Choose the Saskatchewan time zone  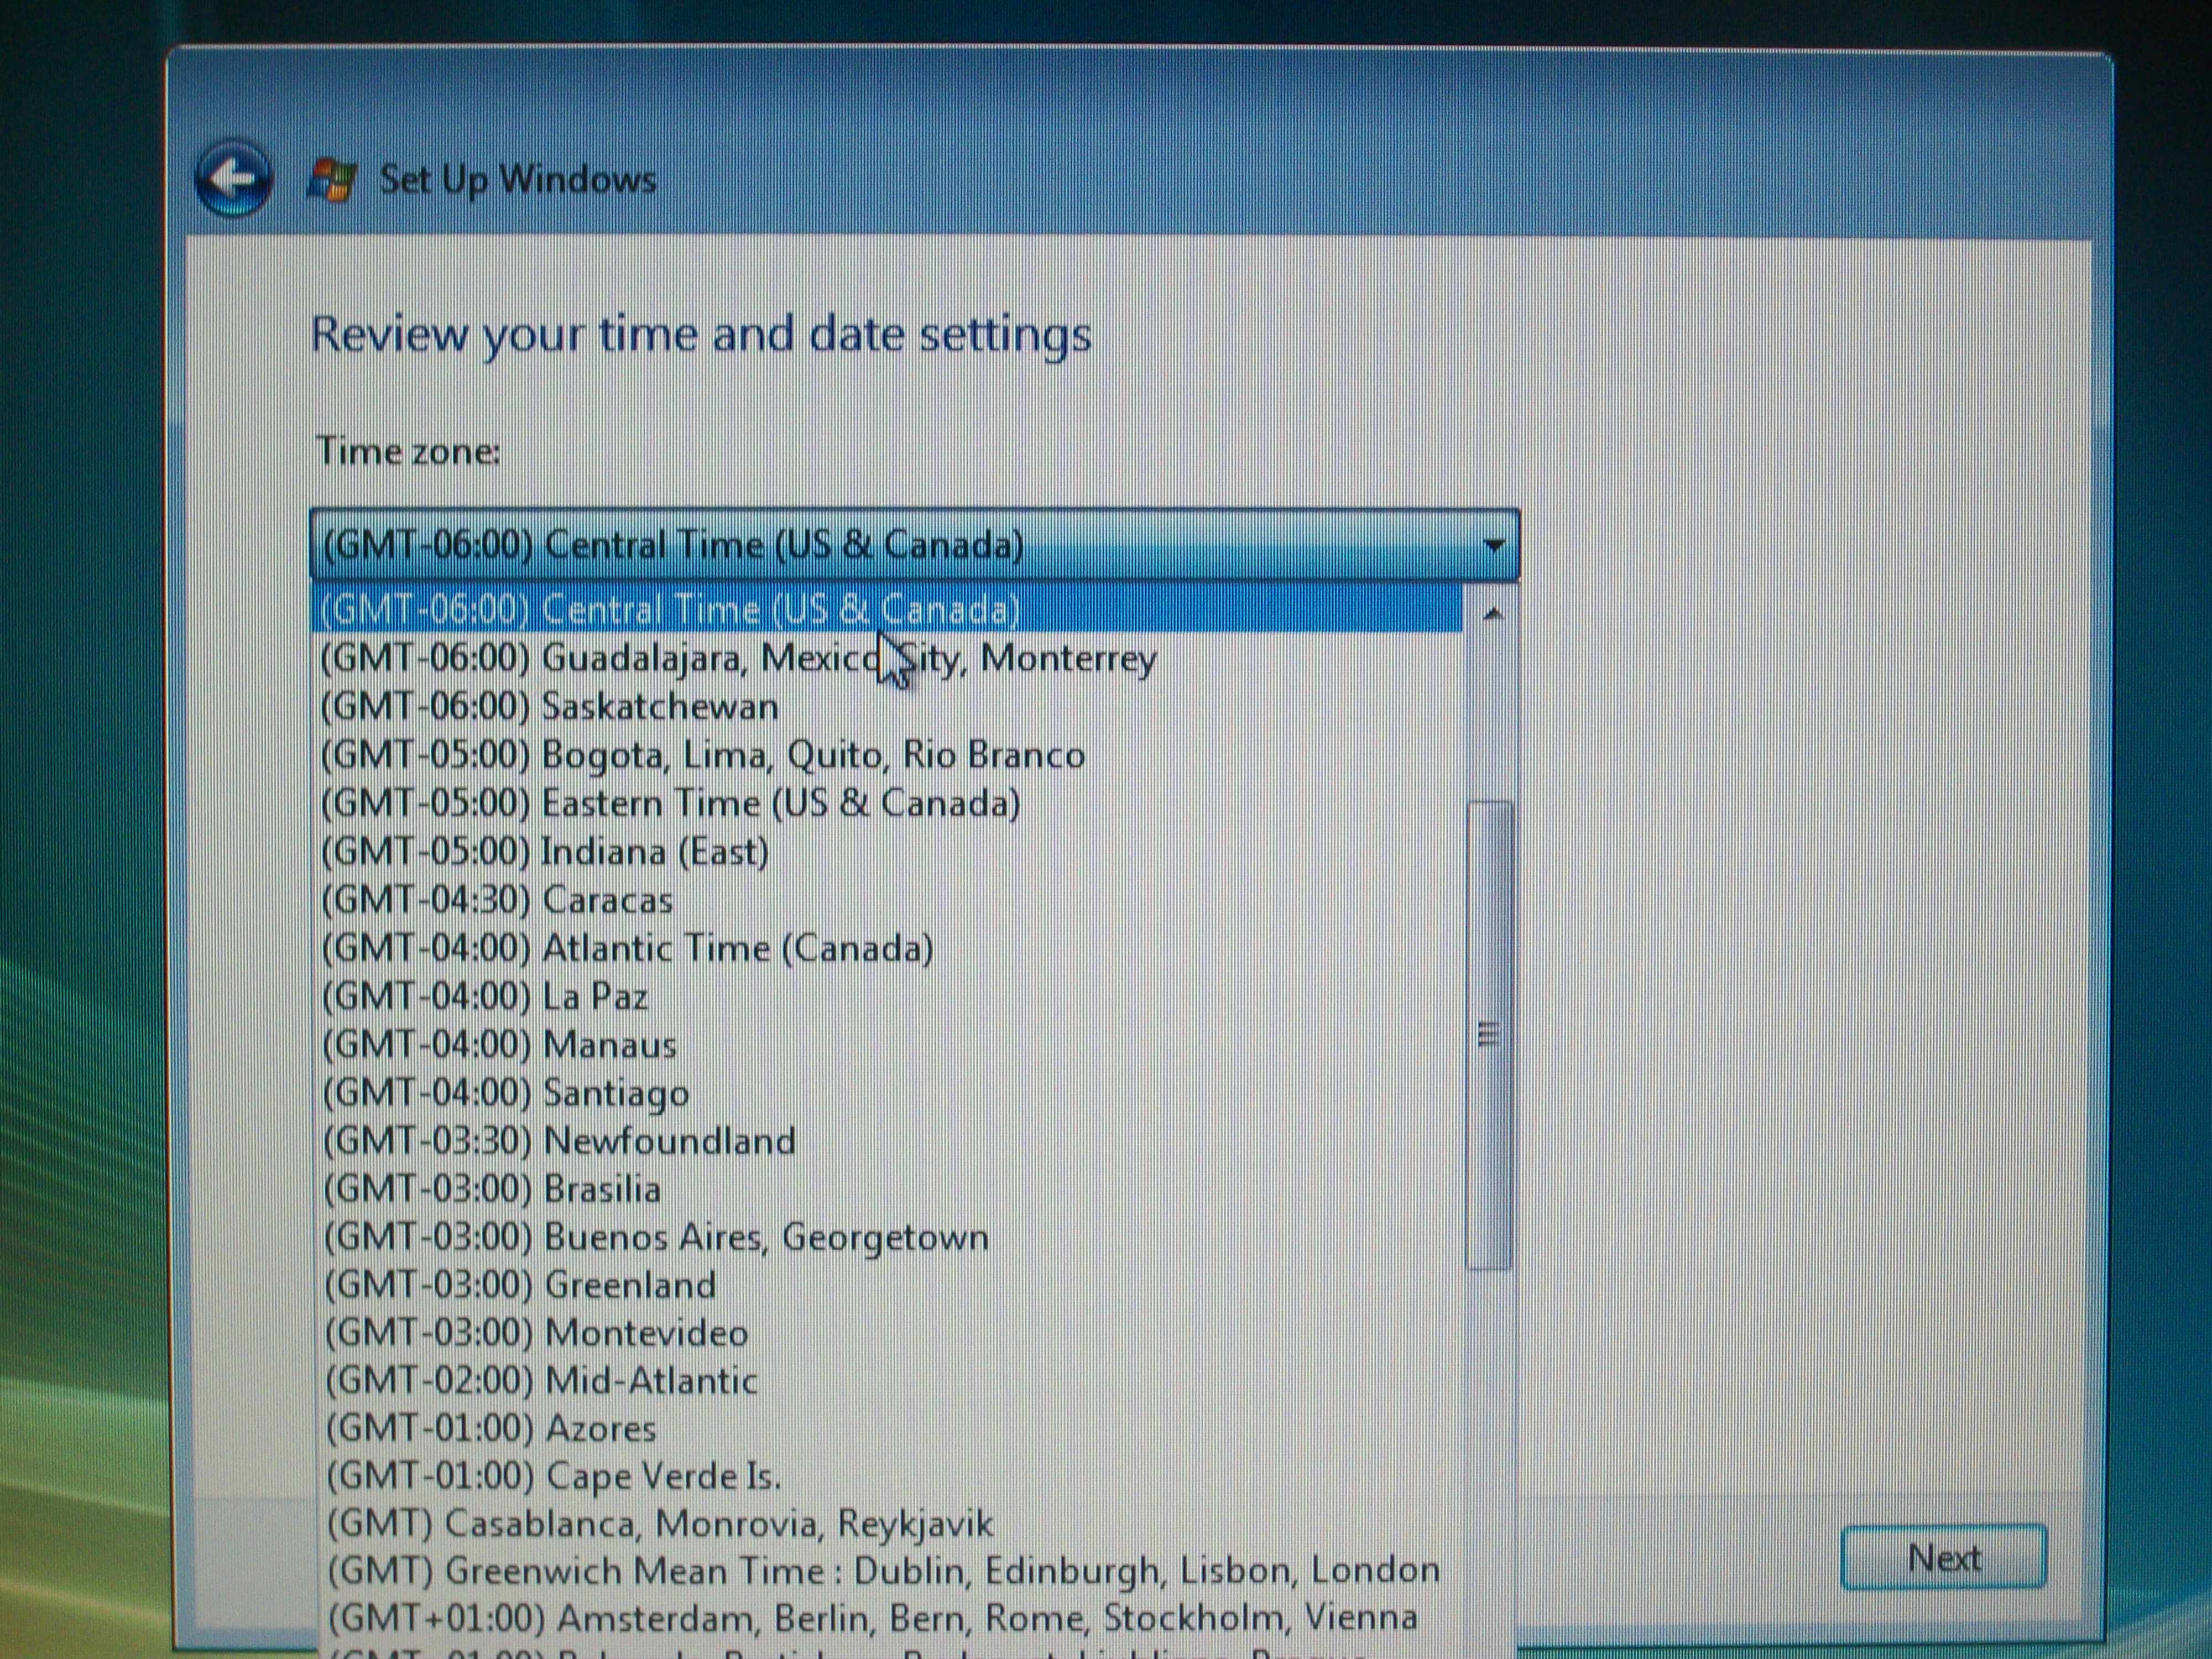pos(888,707)
